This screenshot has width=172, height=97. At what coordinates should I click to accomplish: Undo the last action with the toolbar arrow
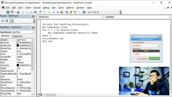pyautogui.click(x=40, y=12)
